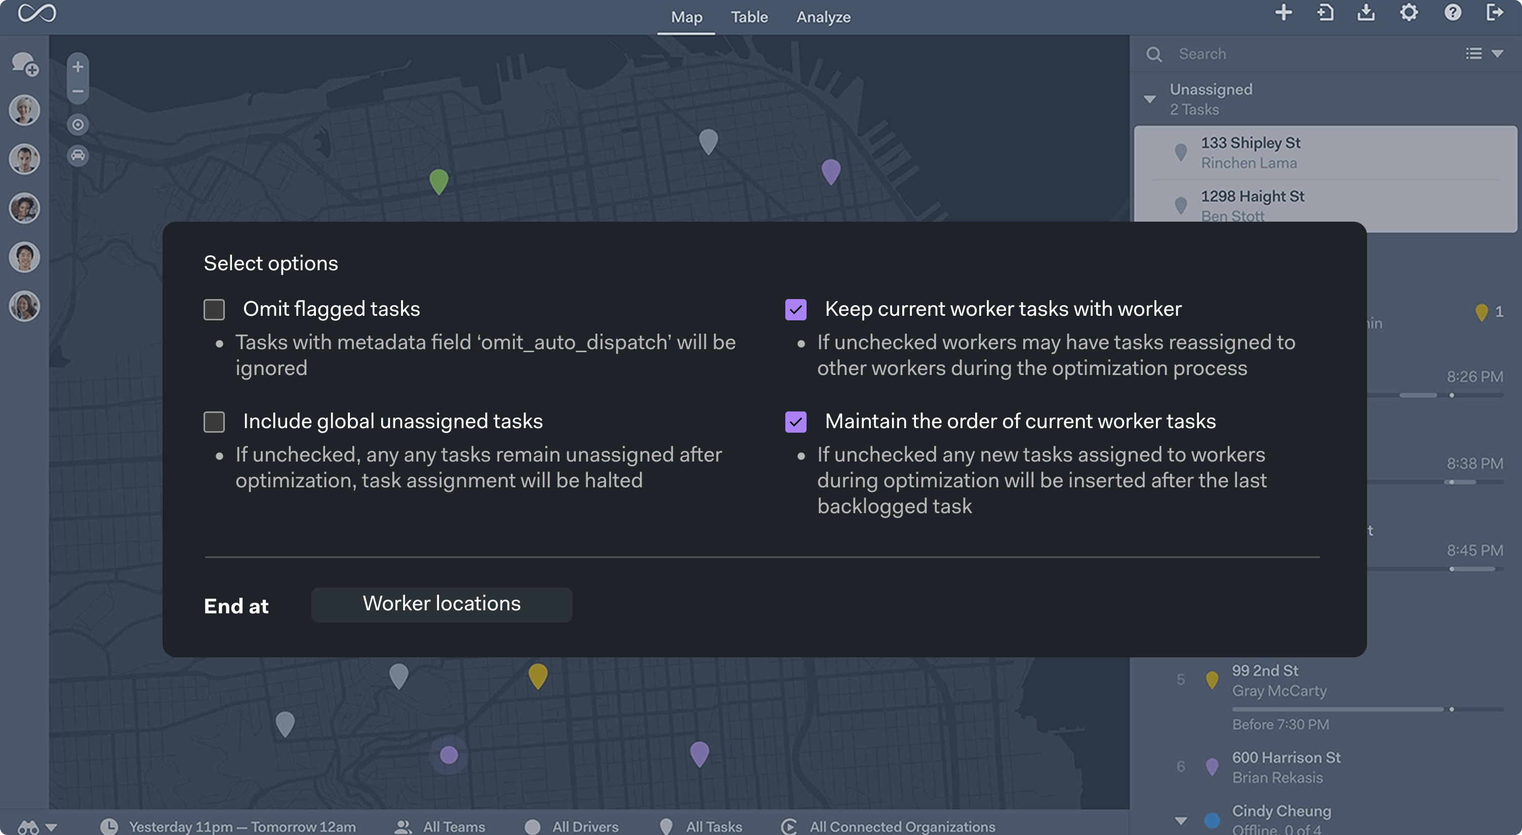Click the help question mark icon
1522x835 pixels.
point(1452,13)
